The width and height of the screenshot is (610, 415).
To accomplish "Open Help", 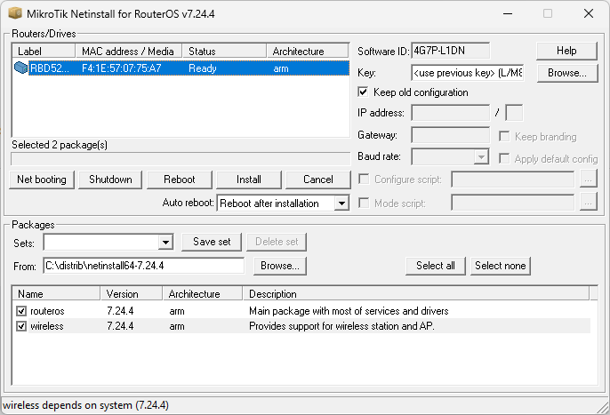I will 566,51.
